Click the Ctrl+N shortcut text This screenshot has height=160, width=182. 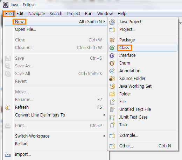pyautogui.click(x=165, y=146)
